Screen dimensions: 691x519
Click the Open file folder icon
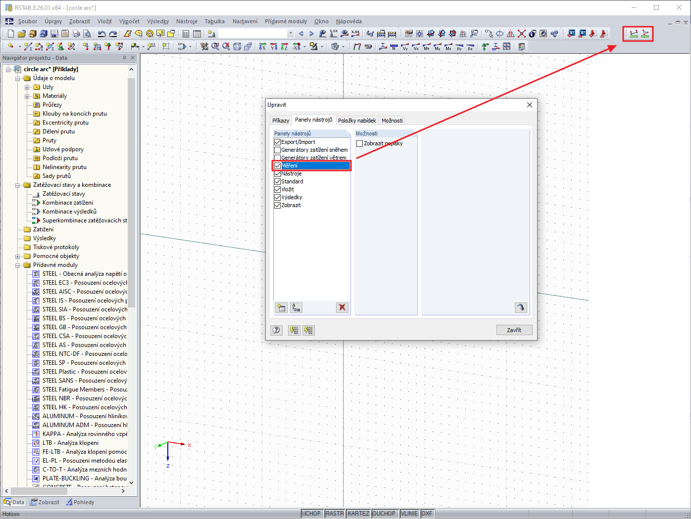tap(22, 34)
